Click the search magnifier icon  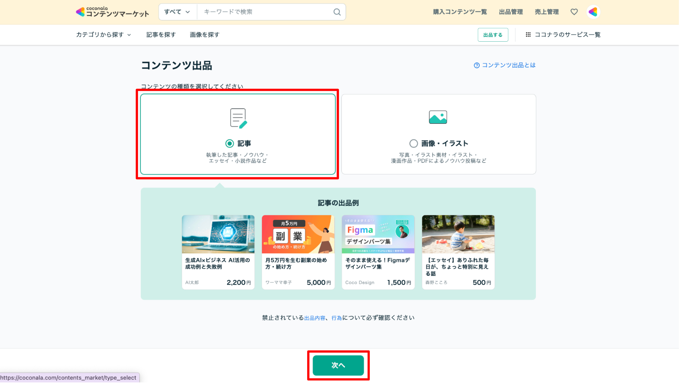point(336,12)
